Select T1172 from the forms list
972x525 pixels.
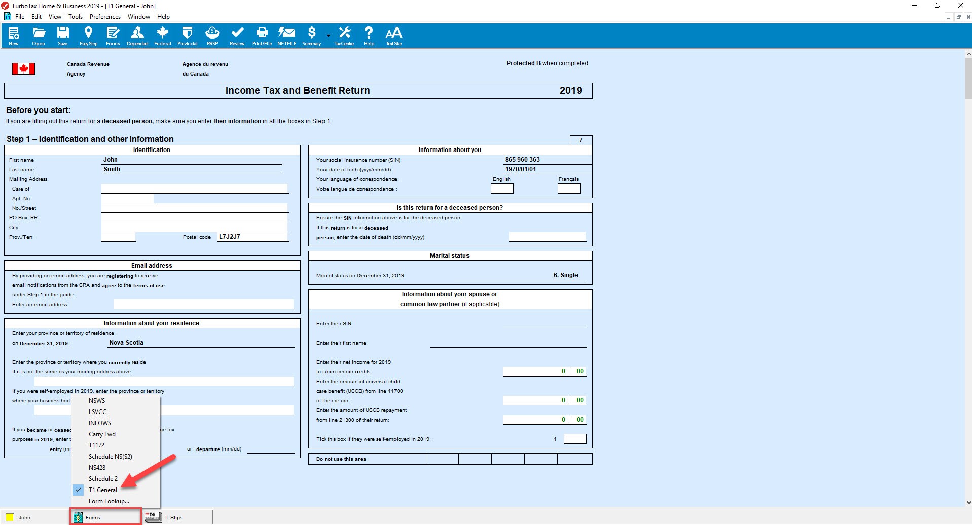pos(116,445)
